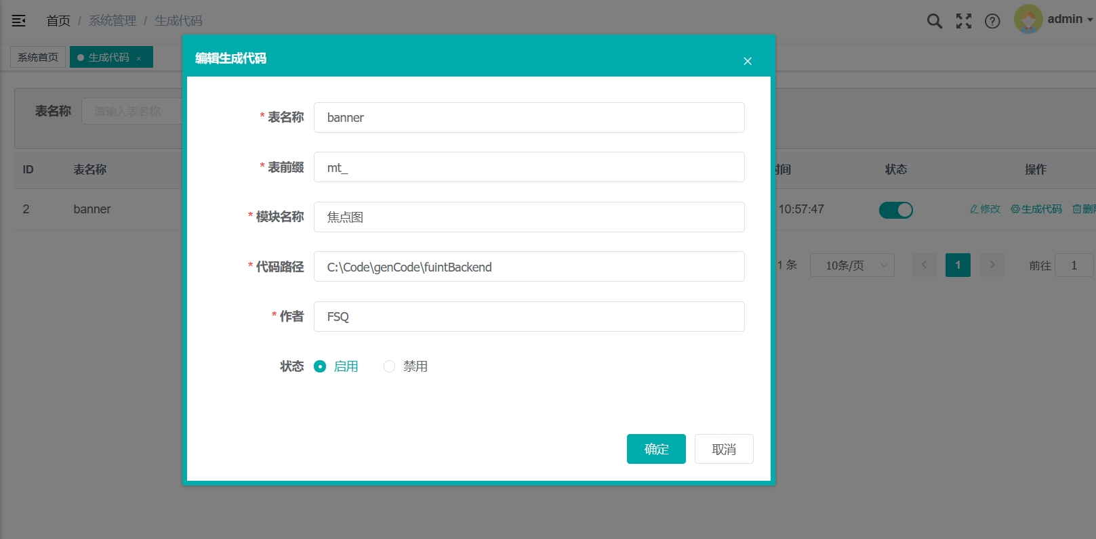Collapse the sidebar with the hamburger icon

[19, 21]
